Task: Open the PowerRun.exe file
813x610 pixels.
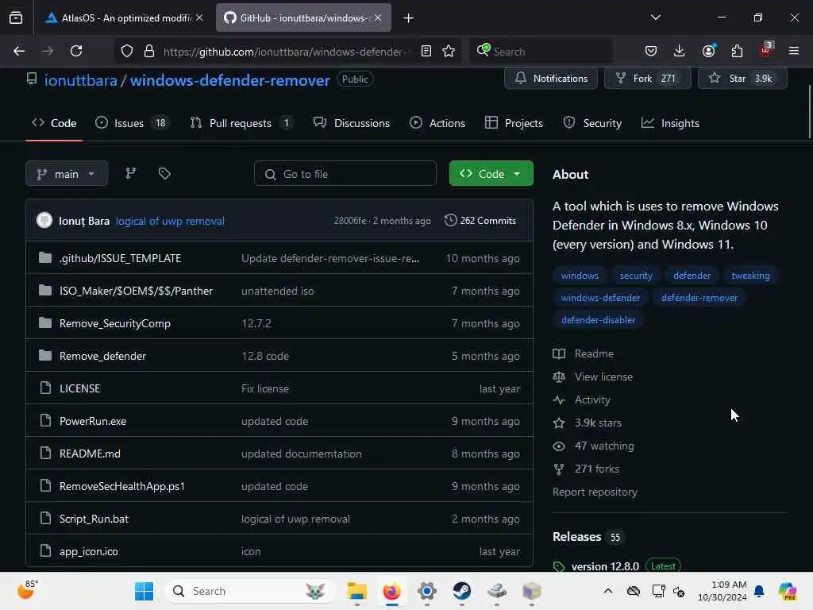Action: click(93, 421)
